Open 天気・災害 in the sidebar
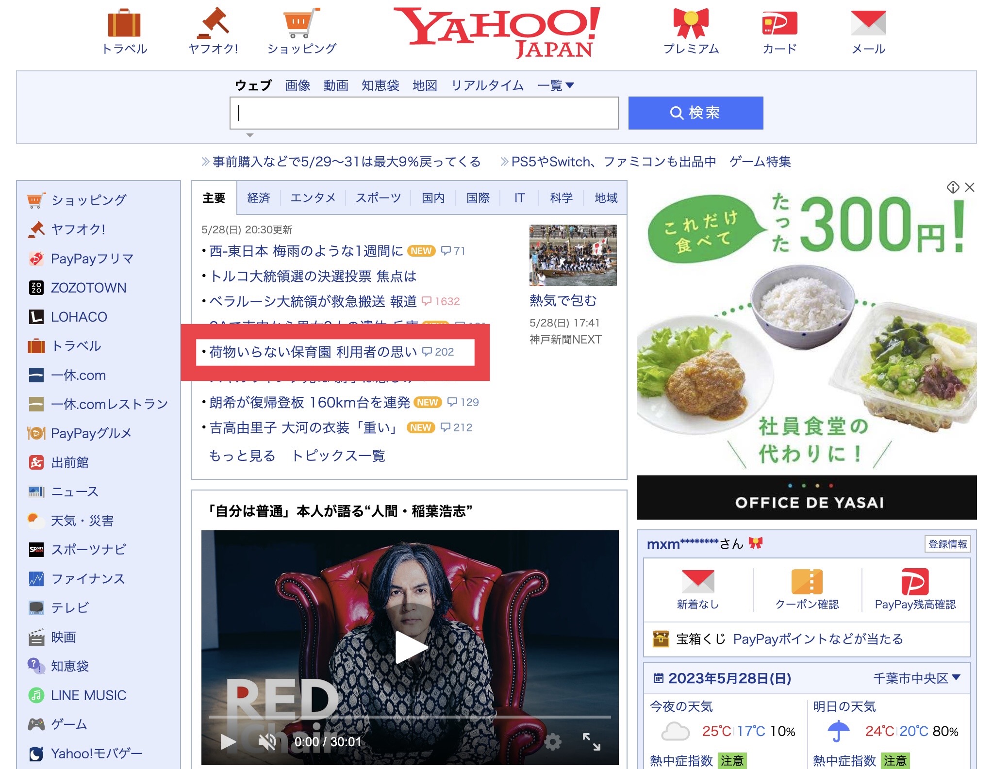 click(83, 521)
